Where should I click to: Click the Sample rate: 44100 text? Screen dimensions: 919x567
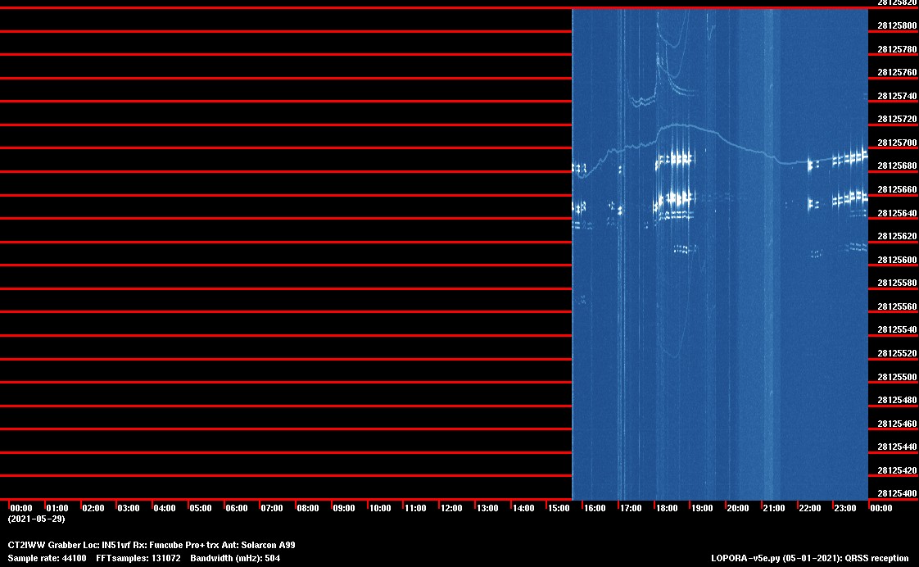[x=47, y=558]
